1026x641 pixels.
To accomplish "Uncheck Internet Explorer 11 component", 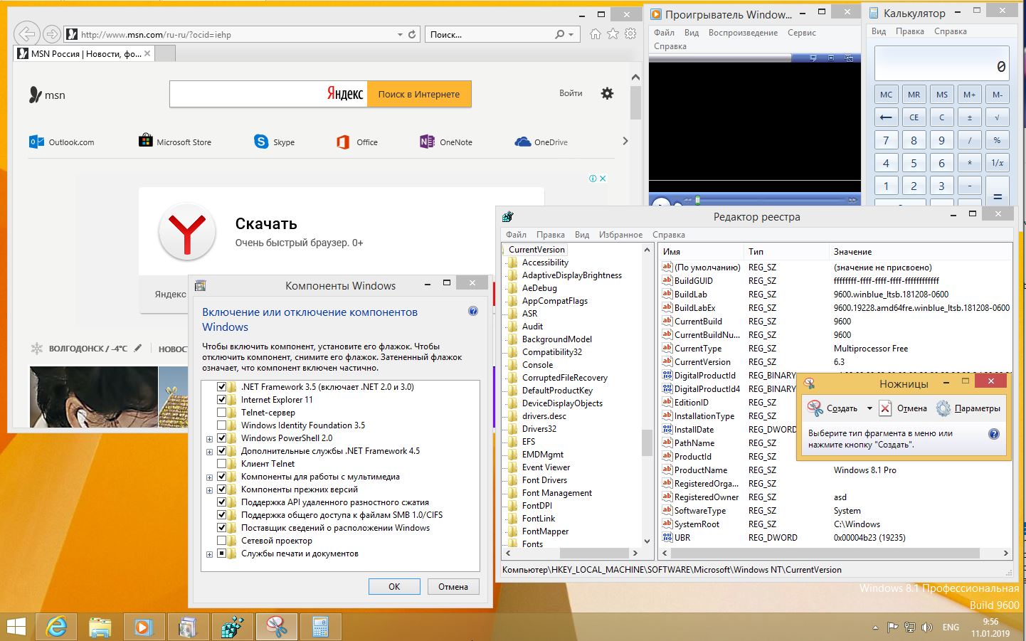I will click(x=221, y=400).
